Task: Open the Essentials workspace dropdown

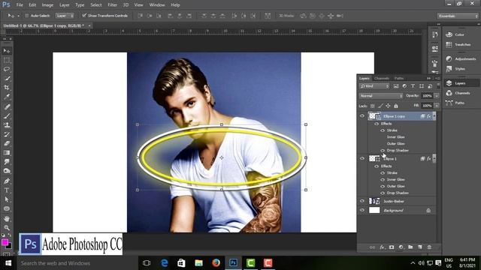Action: coord(458,16)
